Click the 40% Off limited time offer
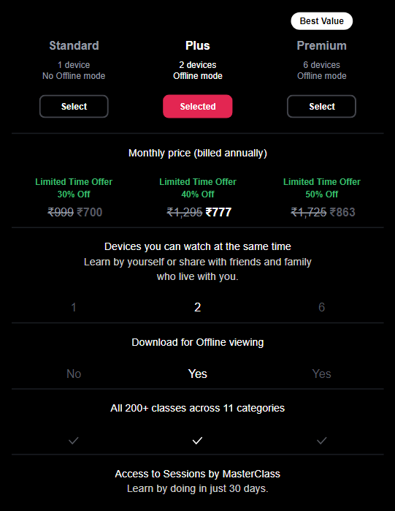Image resolution: width=395 pixels, height=511 pixels. [x=197, y=194]
